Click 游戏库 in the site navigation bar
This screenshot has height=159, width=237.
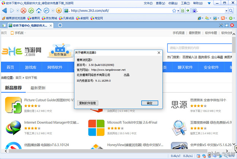click(x=31, y=67)
